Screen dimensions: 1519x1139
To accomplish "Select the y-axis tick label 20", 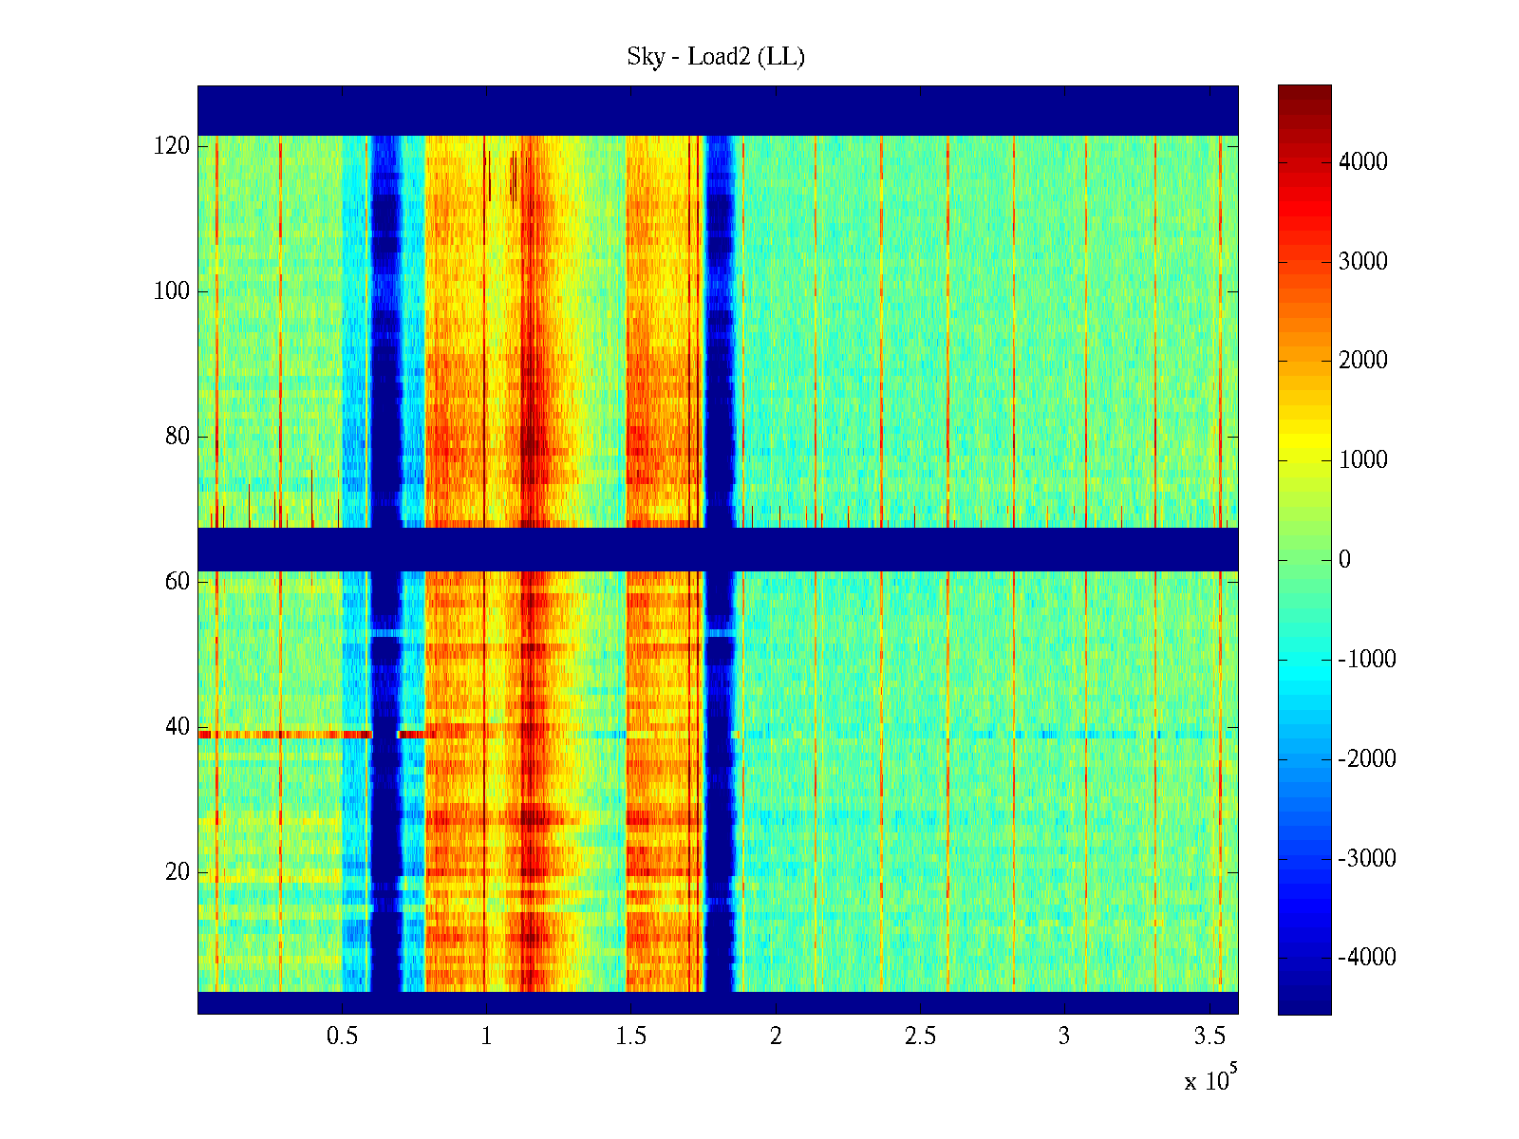I will pos(178,872).
